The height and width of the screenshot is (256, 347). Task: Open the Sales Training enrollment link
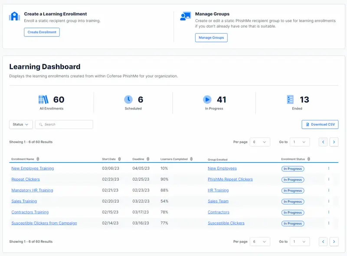point(24,201)
